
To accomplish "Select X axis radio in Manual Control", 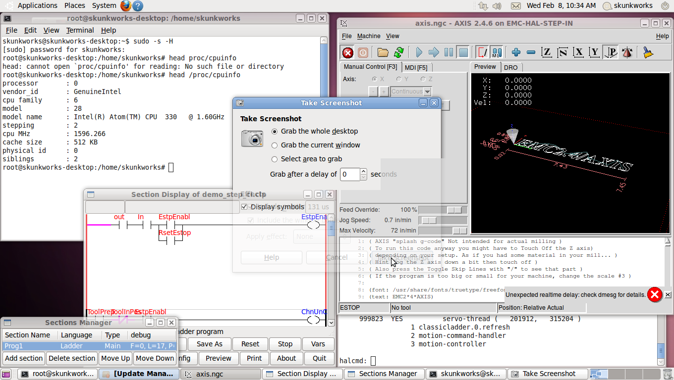I will coord(375,79).
